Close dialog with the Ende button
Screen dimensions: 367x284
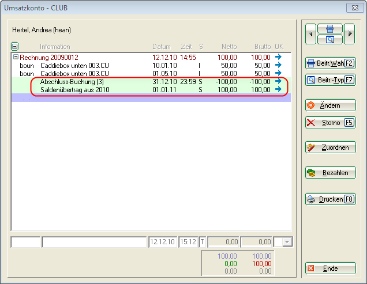[x=330, y=268]
